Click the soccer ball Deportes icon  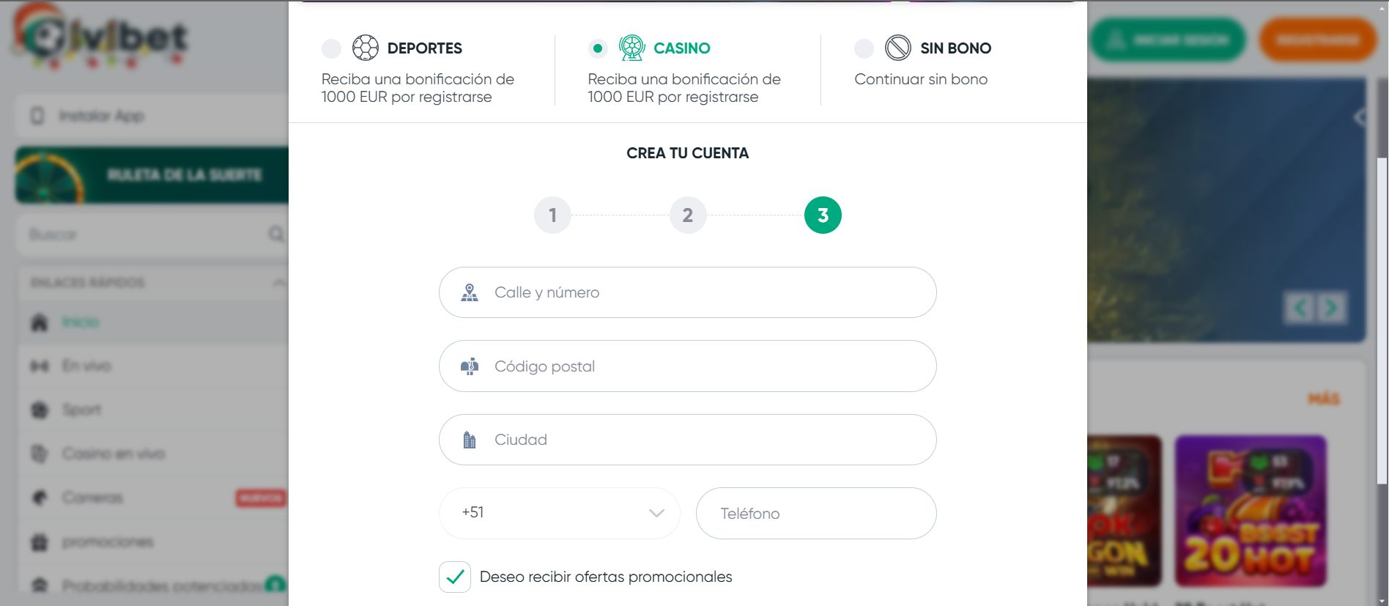(365, 48)
